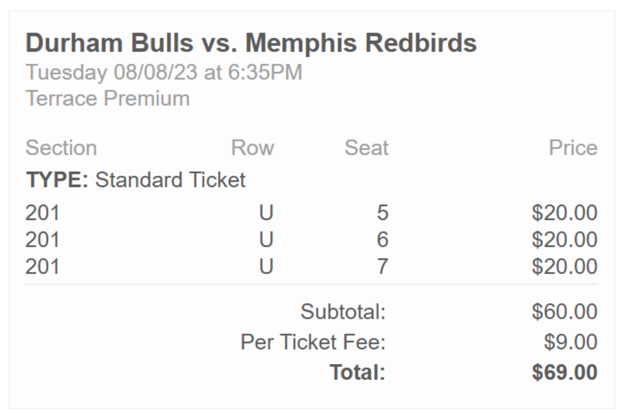Select section 201 in the seat 5 row
This screenshot has height=419, width=628.
43,212
